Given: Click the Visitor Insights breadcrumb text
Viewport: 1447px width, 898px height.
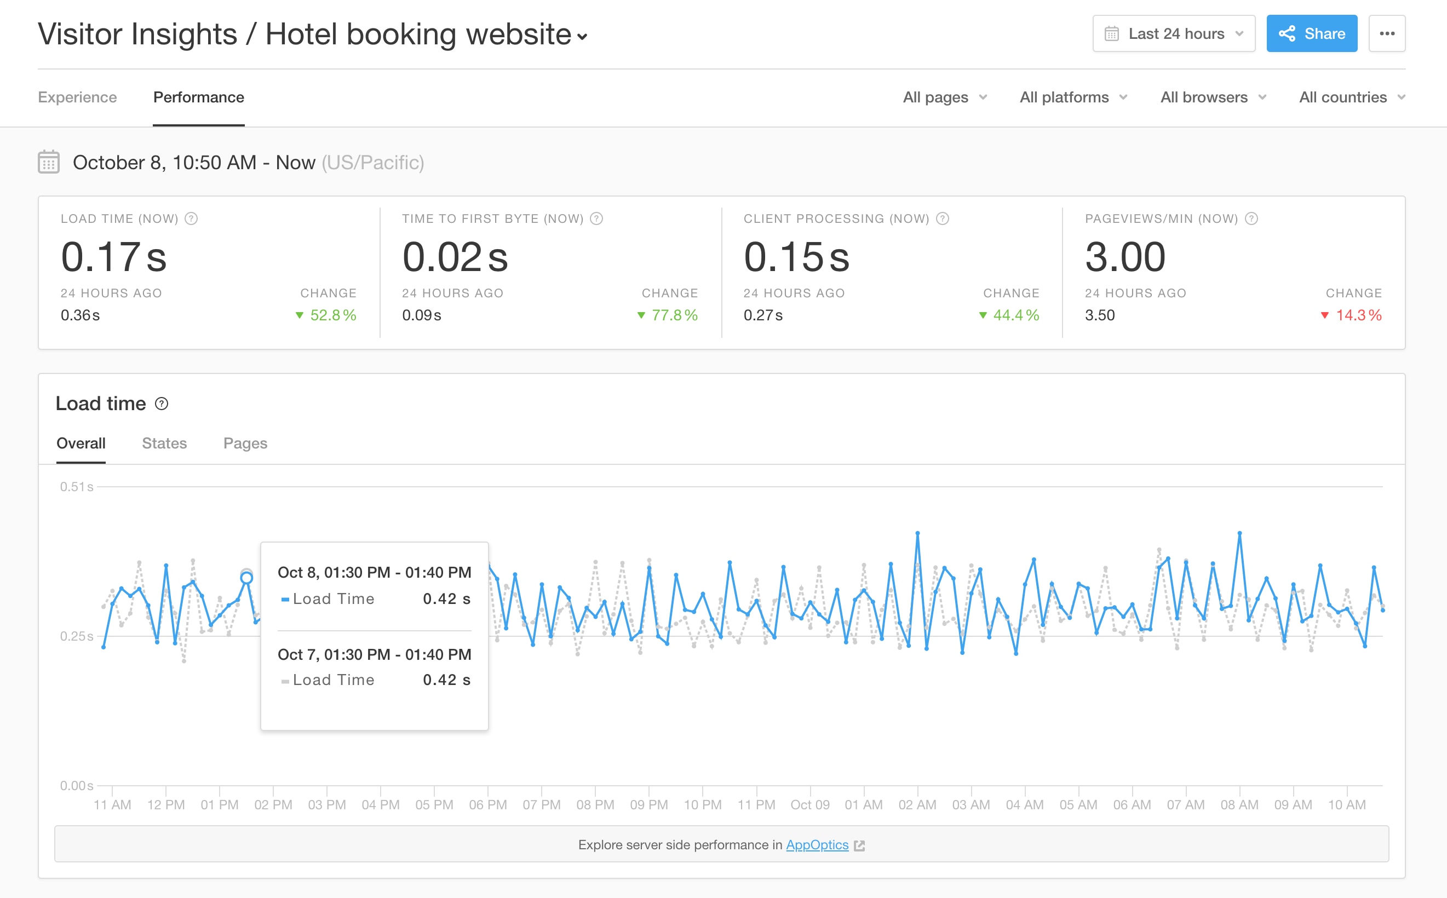Looking at the screenshot, I should [x=138, y=34].
